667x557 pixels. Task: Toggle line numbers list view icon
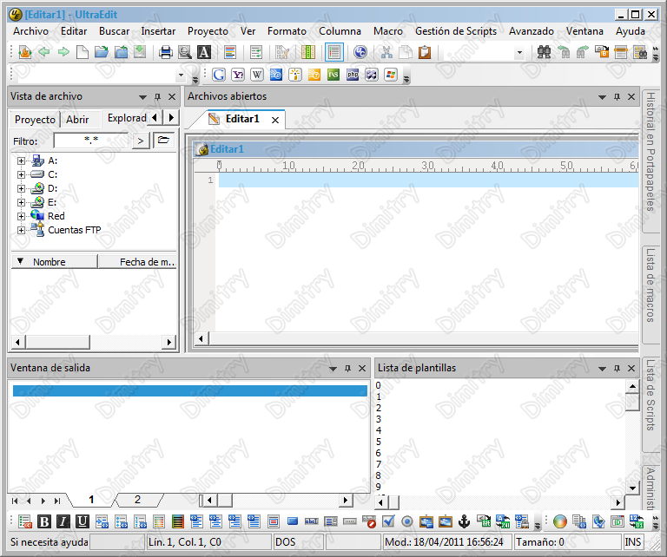[x=334, y=52]
